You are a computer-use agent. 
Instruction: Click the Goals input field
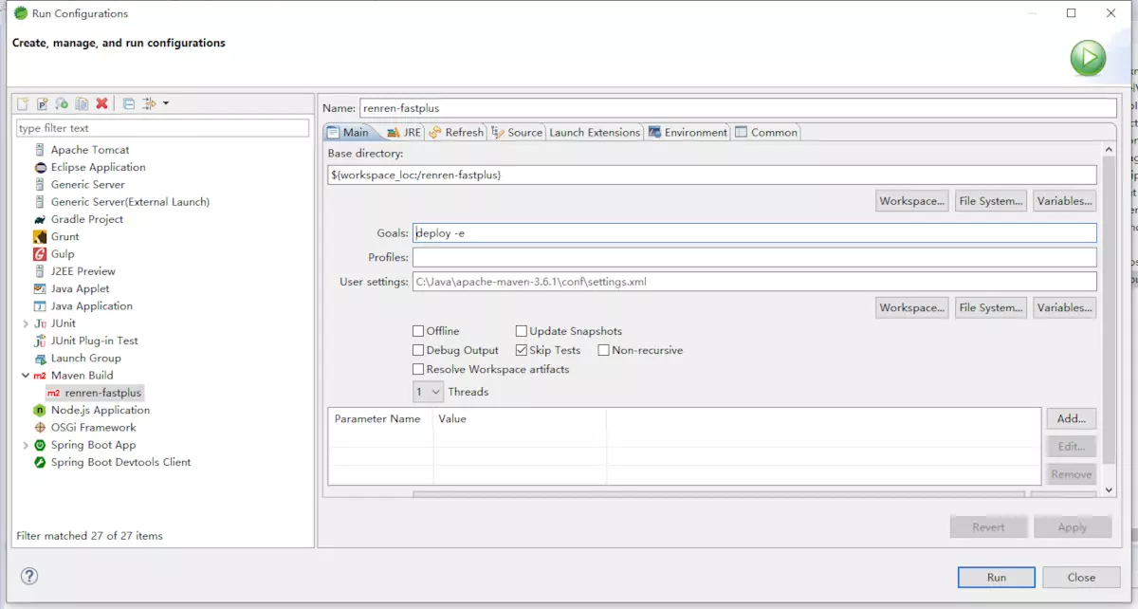[755, 233]
